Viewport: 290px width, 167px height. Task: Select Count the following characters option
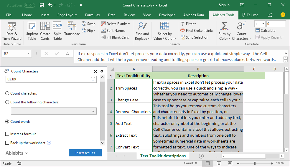coord(7,102)
